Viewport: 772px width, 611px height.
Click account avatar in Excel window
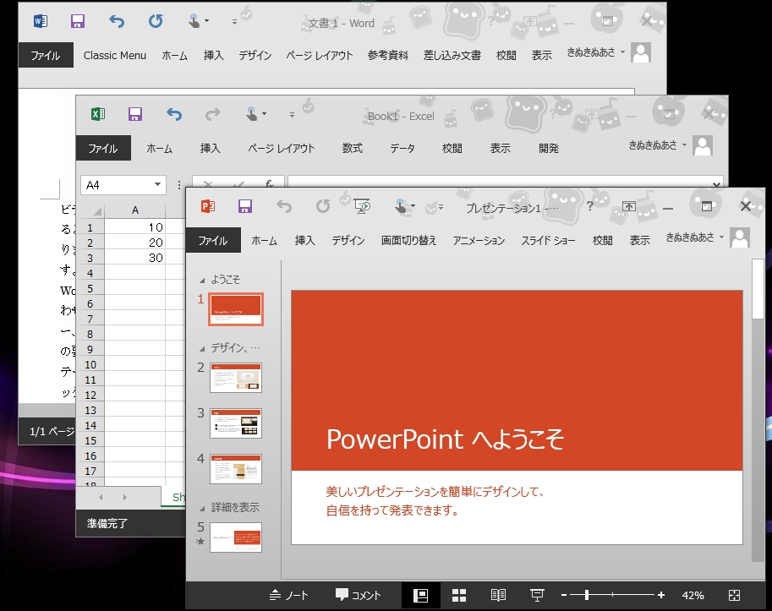[x=703, y=145]
